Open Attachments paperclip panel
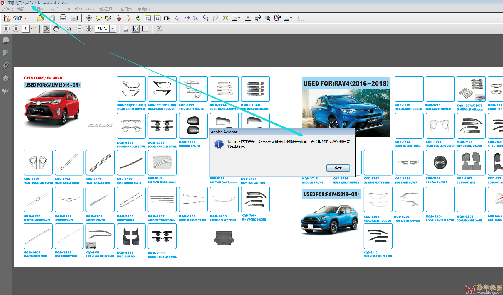 tap(6, 65)
